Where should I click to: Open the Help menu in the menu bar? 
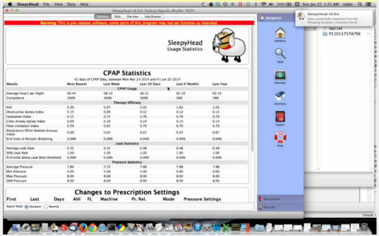[x=84, y=4]
